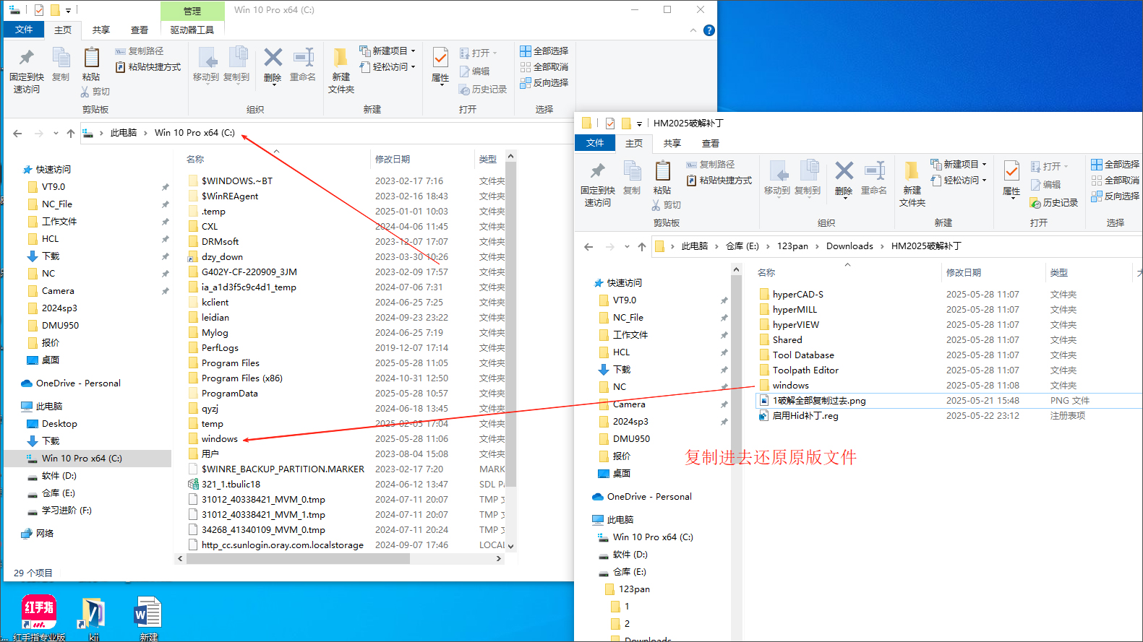Screen dimensions: 1143x642
Task: Open Easy access dropdown in HM2025 window
Action: point(959,181)
